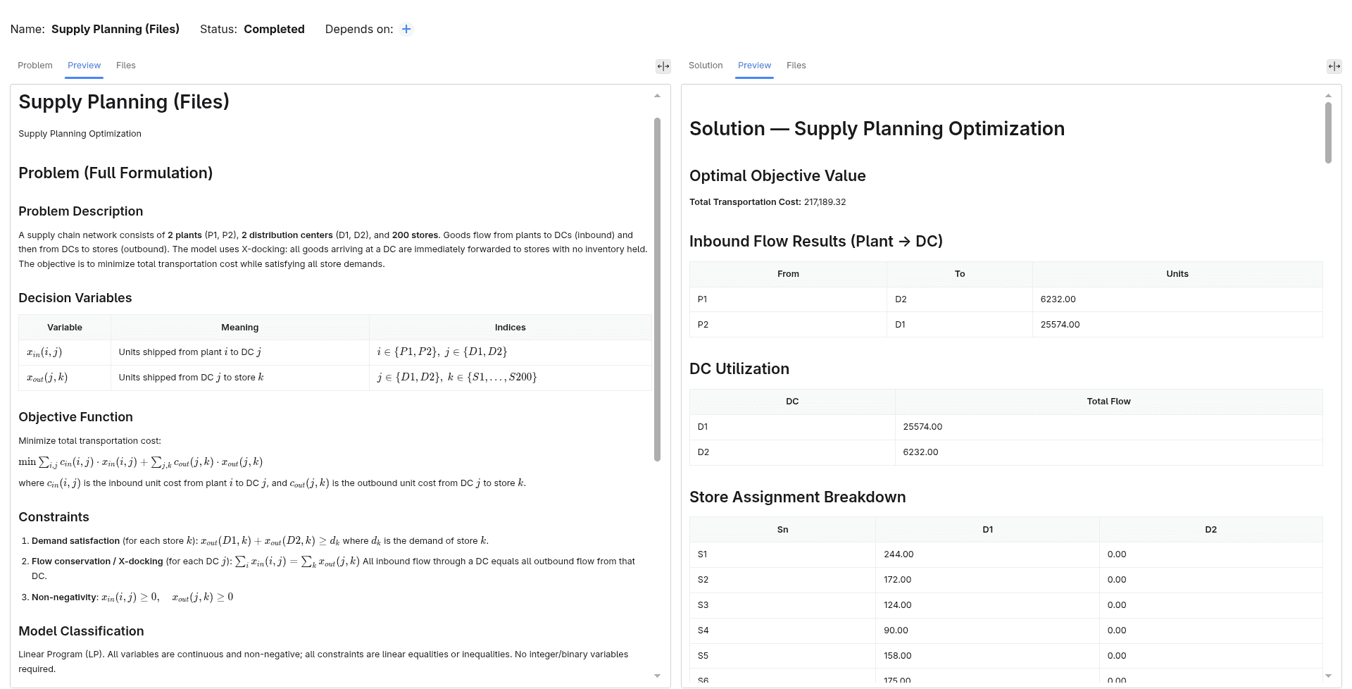
Task: Switch to the left Files tab
Action: [126, 66]
